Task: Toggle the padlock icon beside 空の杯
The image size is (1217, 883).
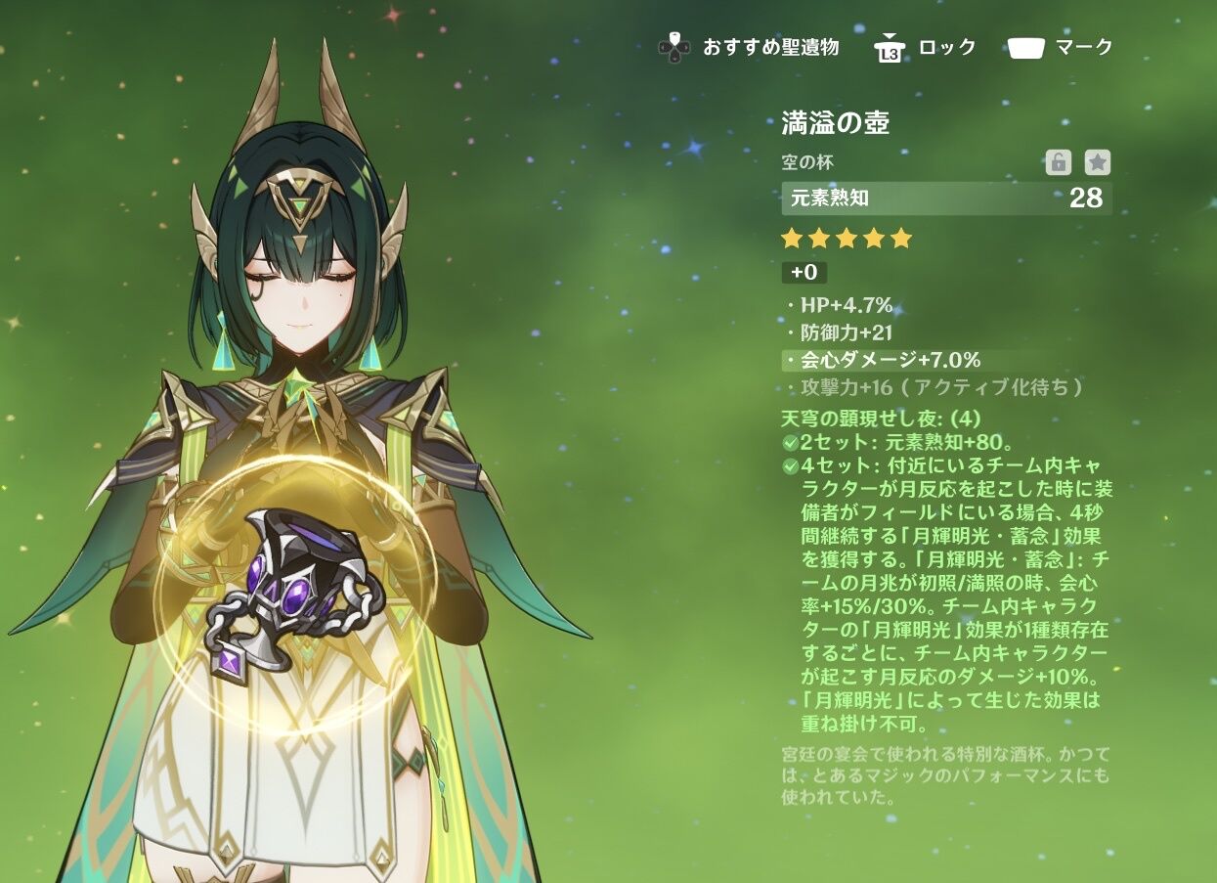Action: 1058,162
